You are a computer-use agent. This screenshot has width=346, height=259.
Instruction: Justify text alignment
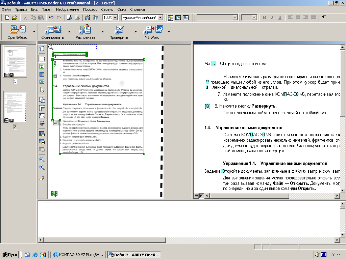point(313,18)
